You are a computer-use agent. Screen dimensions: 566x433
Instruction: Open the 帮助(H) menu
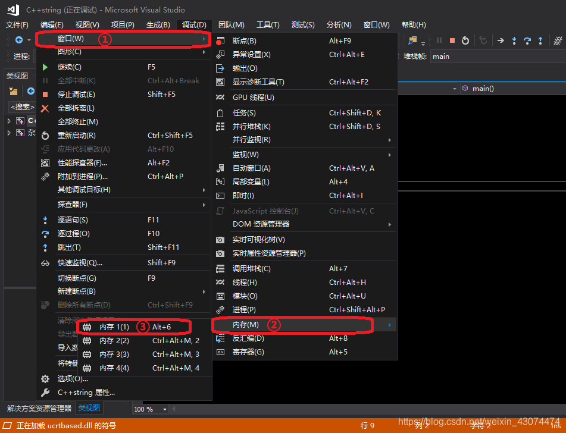click(x=414, y=25)
